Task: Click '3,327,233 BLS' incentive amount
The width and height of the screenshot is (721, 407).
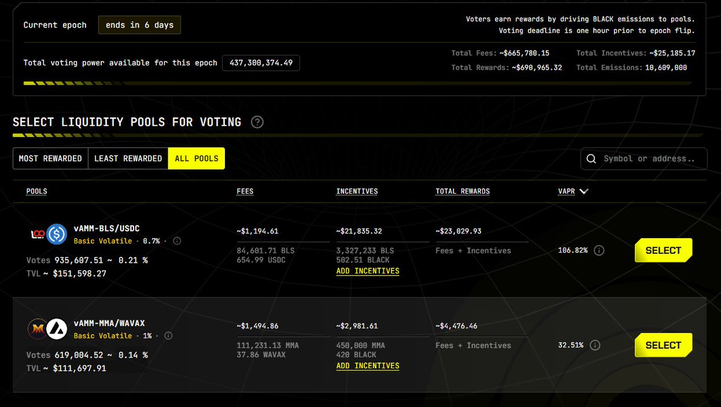Action: pyautogui.click(x=365, y=251)
